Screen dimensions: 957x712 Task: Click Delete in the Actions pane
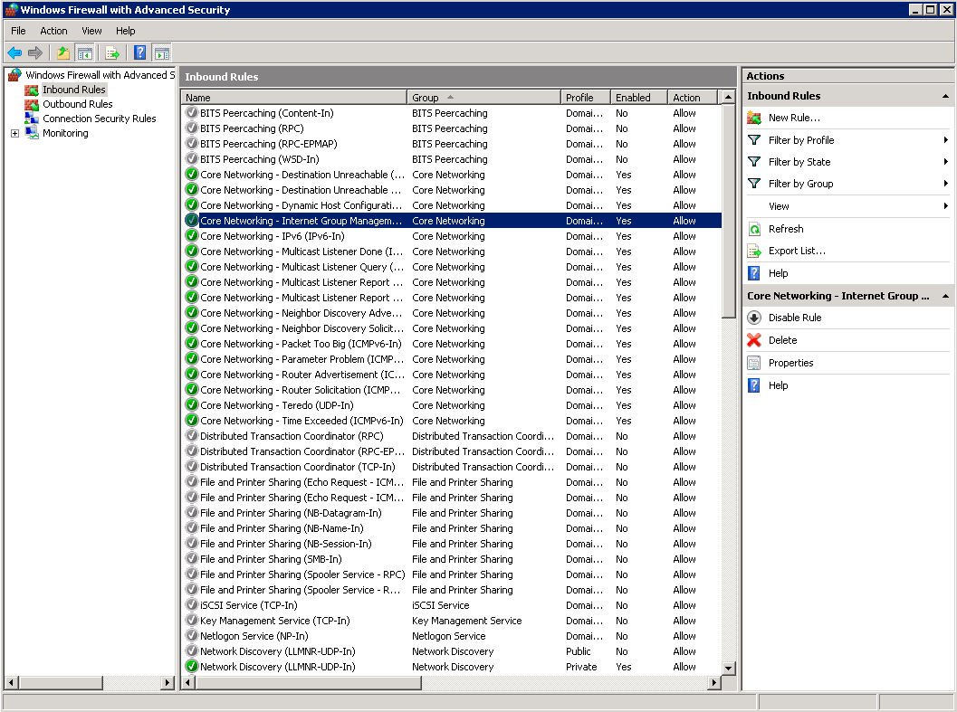coord(782,340)
